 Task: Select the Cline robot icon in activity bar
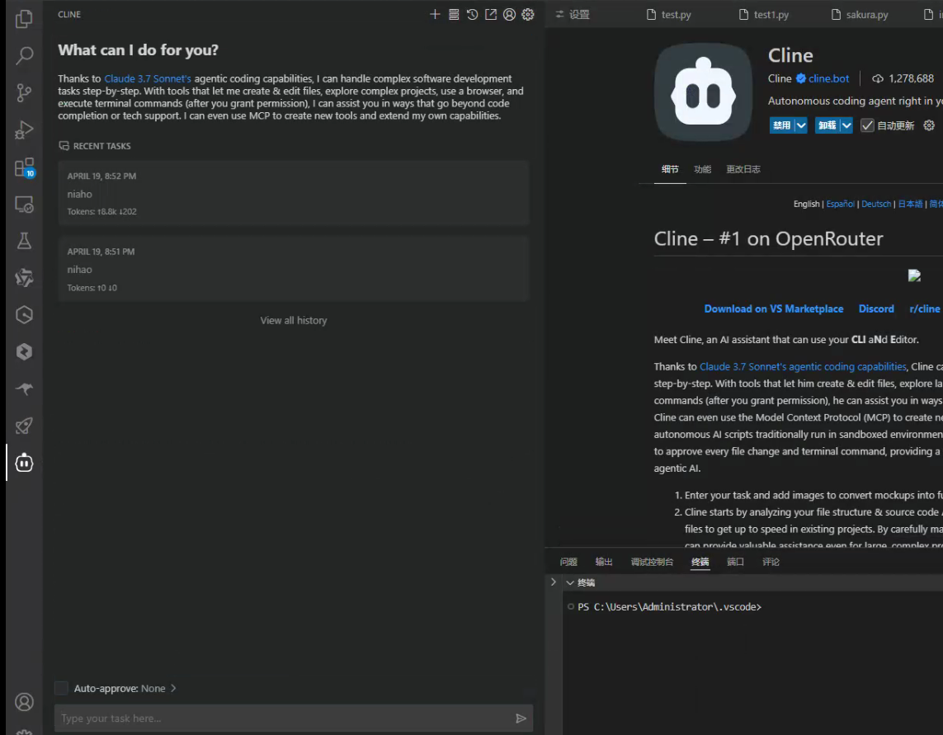click(x=24, y=463)
